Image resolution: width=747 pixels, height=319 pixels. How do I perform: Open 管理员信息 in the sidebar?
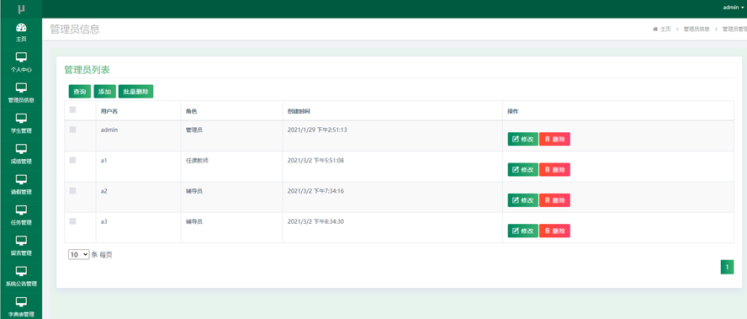click(x=21, y=93)
